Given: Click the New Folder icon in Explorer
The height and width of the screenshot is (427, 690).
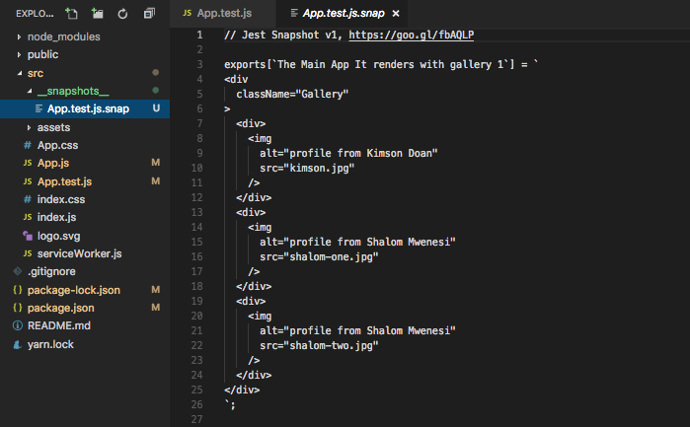Looking at the screenshot, I should tap(98, 14).
